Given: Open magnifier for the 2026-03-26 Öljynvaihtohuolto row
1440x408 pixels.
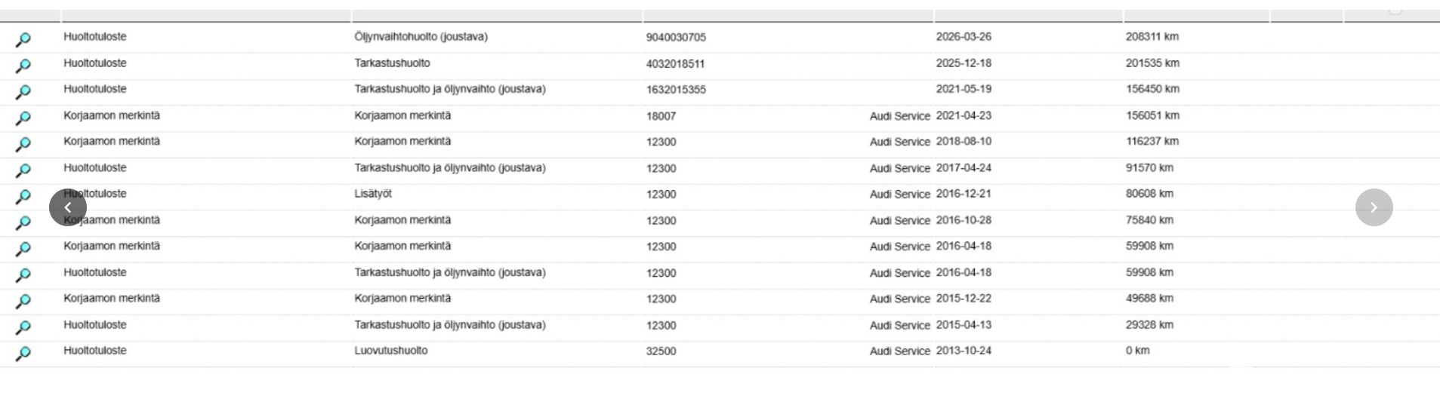Looking at the screenshot, I should pyautogui.click(x=23, y=40).
